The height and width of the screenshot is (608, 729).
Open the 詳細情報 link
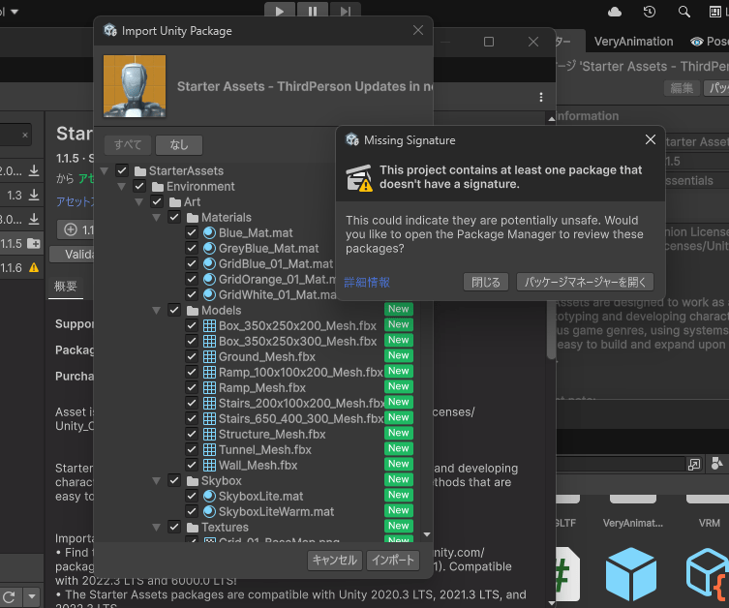[367, 283]
